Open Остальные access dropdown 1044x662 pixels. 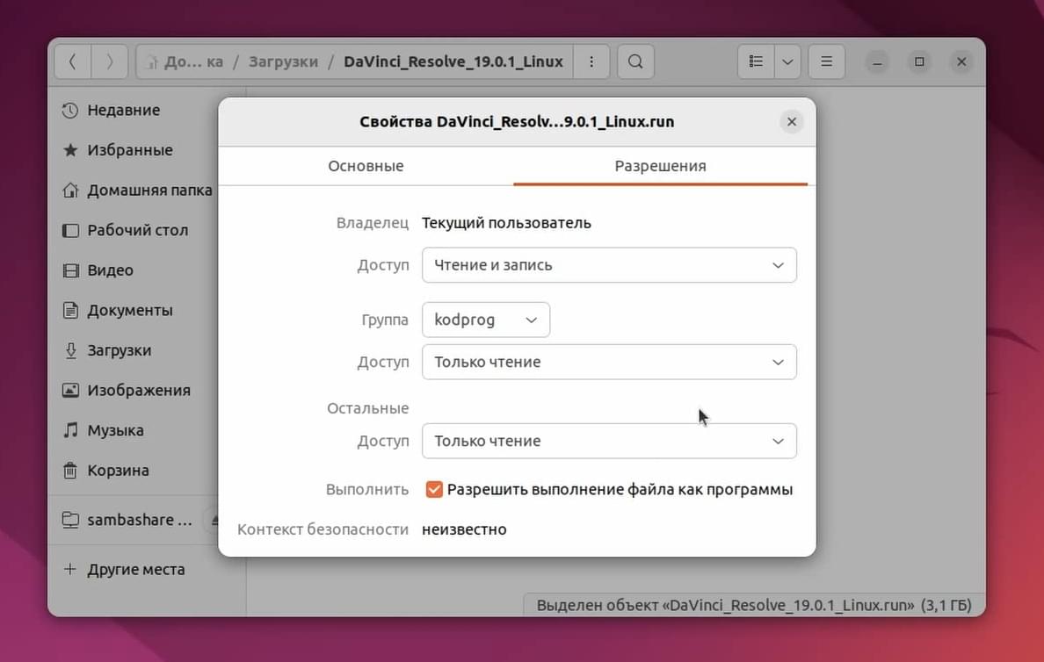(x=609, y=441)
